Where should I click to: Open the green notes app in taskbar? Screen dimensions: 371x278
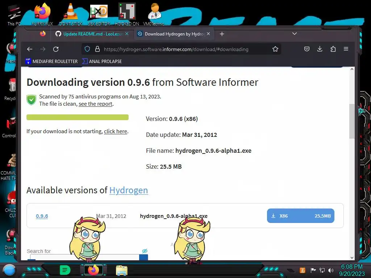[x=65, y=270]
